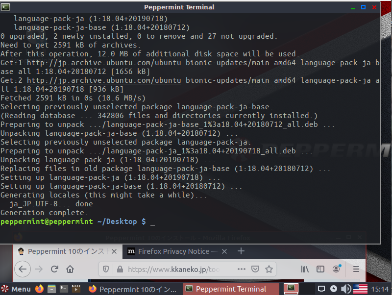Click the 15:14 panel clock
Image resolution: width=392 pixels, height=295 pixels.
(380, 289)
